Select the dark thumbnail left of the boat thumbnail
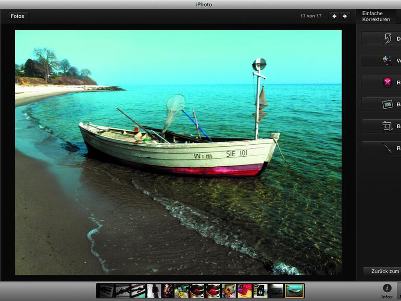This screenshot has height=301, width=401. coord(277,291)
